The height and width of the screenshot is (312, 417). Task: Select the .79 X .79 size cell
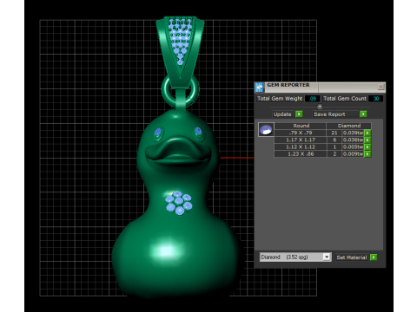[301, 133]
